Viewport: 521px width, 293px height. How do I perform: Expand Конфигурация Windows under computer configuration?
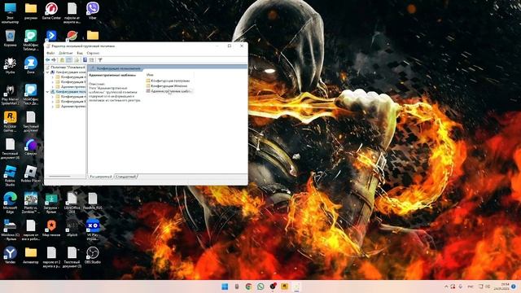52,81
